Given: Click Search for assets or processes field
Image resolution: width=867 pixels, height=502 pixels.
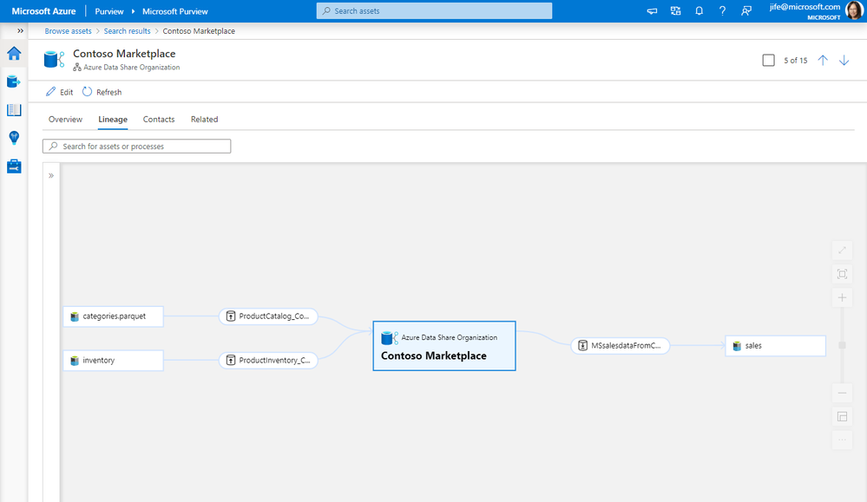Looking at the screenshot, I should point(136,147).
